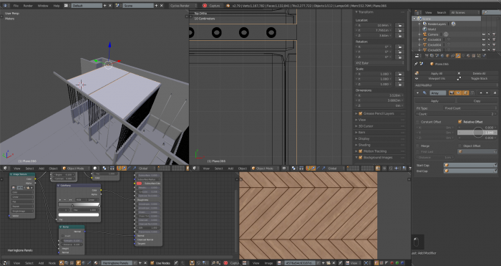The height and width of the screenshot is (266, 501).
Task: Click the white color field in ColorRamp node
Action: tap(79, 215)
